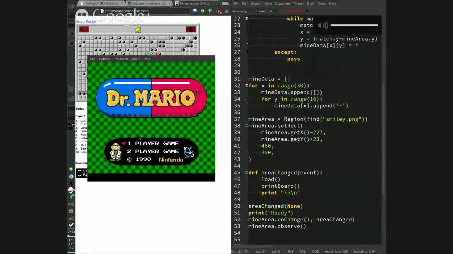The width and height of the screenshot is (453, 254).
Task: Click the Expert heading in scores list
Action: [x=80, y=116]
